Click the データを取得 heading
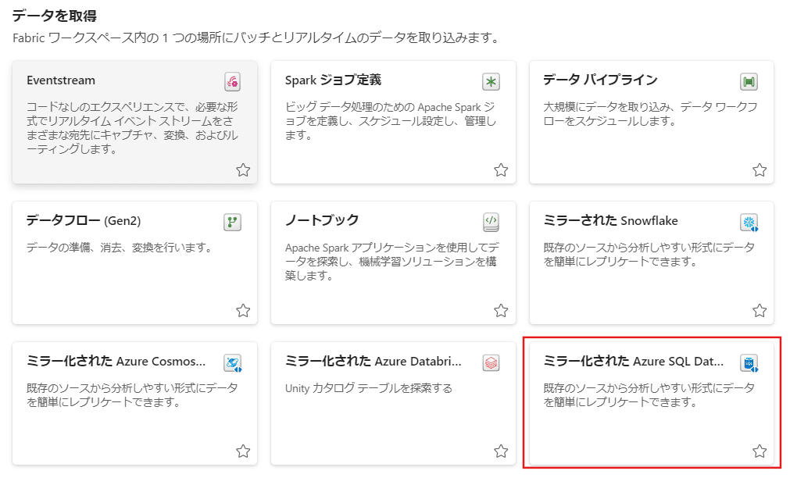 click(x=55, y=16)
